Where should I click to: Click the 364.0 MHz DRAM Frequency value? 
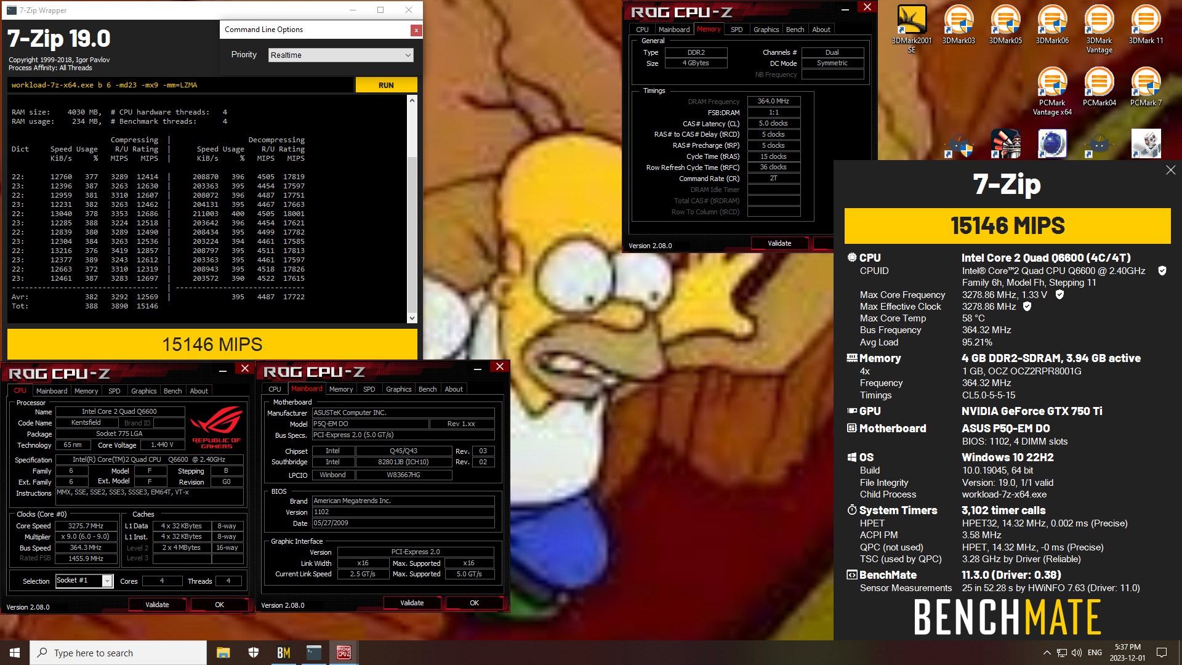pos(773,101)
